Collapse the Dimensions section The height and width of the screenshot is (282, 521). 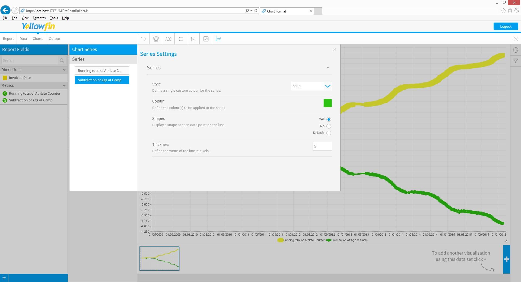pos(64,70)
